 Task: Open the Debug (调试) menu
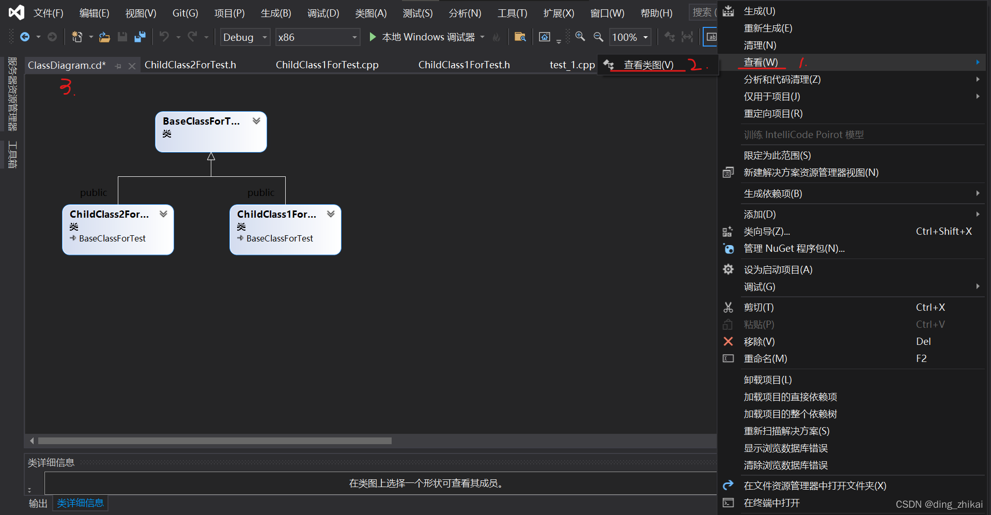point(323,13)
